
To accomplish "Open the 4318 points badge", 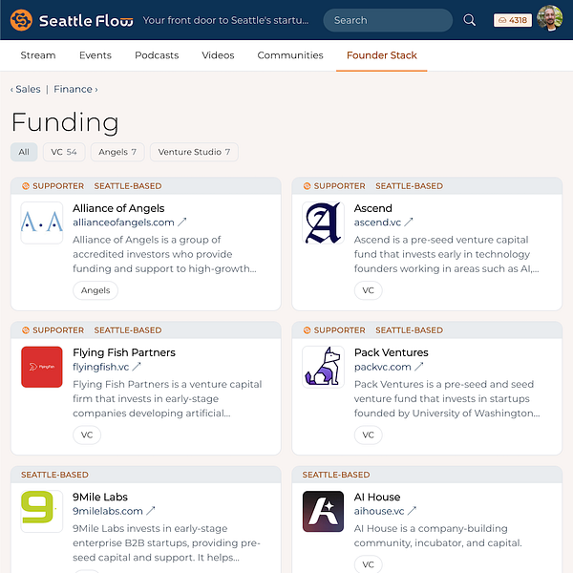I will (513, 20).
